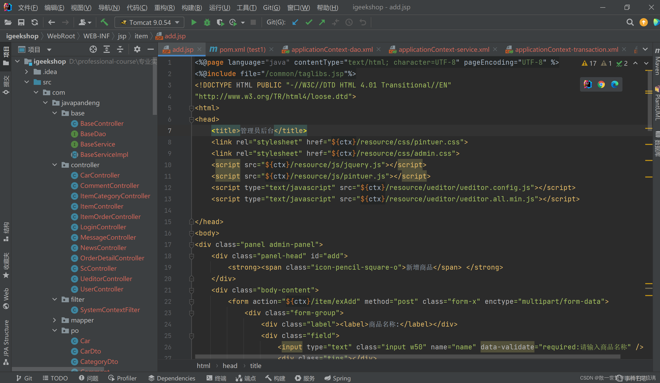This screenshot has width=660, height=383.
Task: Collapse the po package
Action: 54,330
